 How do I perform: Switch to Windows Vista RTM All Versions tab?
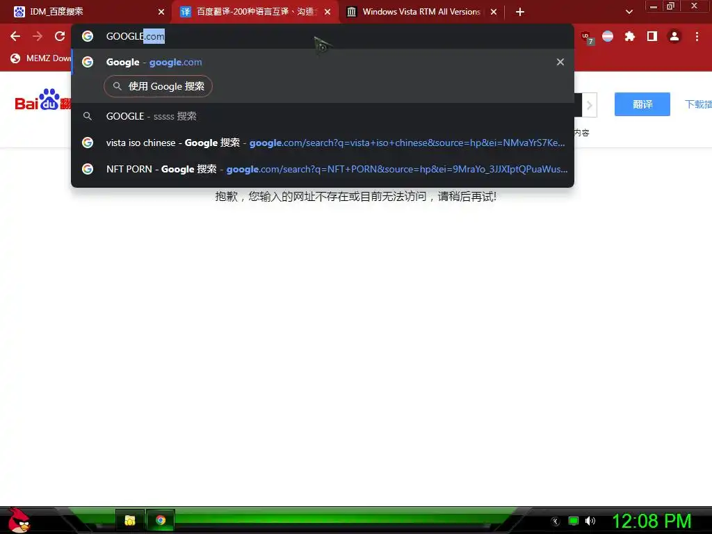pos(421,12)
